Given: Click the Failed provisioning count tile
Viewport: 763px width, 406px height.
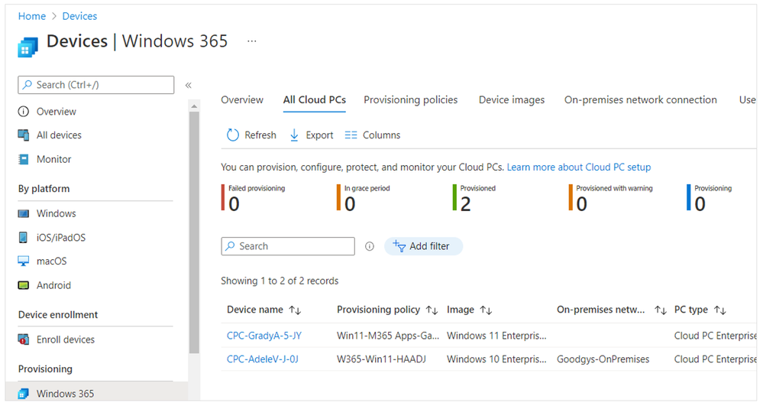Looking at the screenshot, I should click(x=253, y=198).
